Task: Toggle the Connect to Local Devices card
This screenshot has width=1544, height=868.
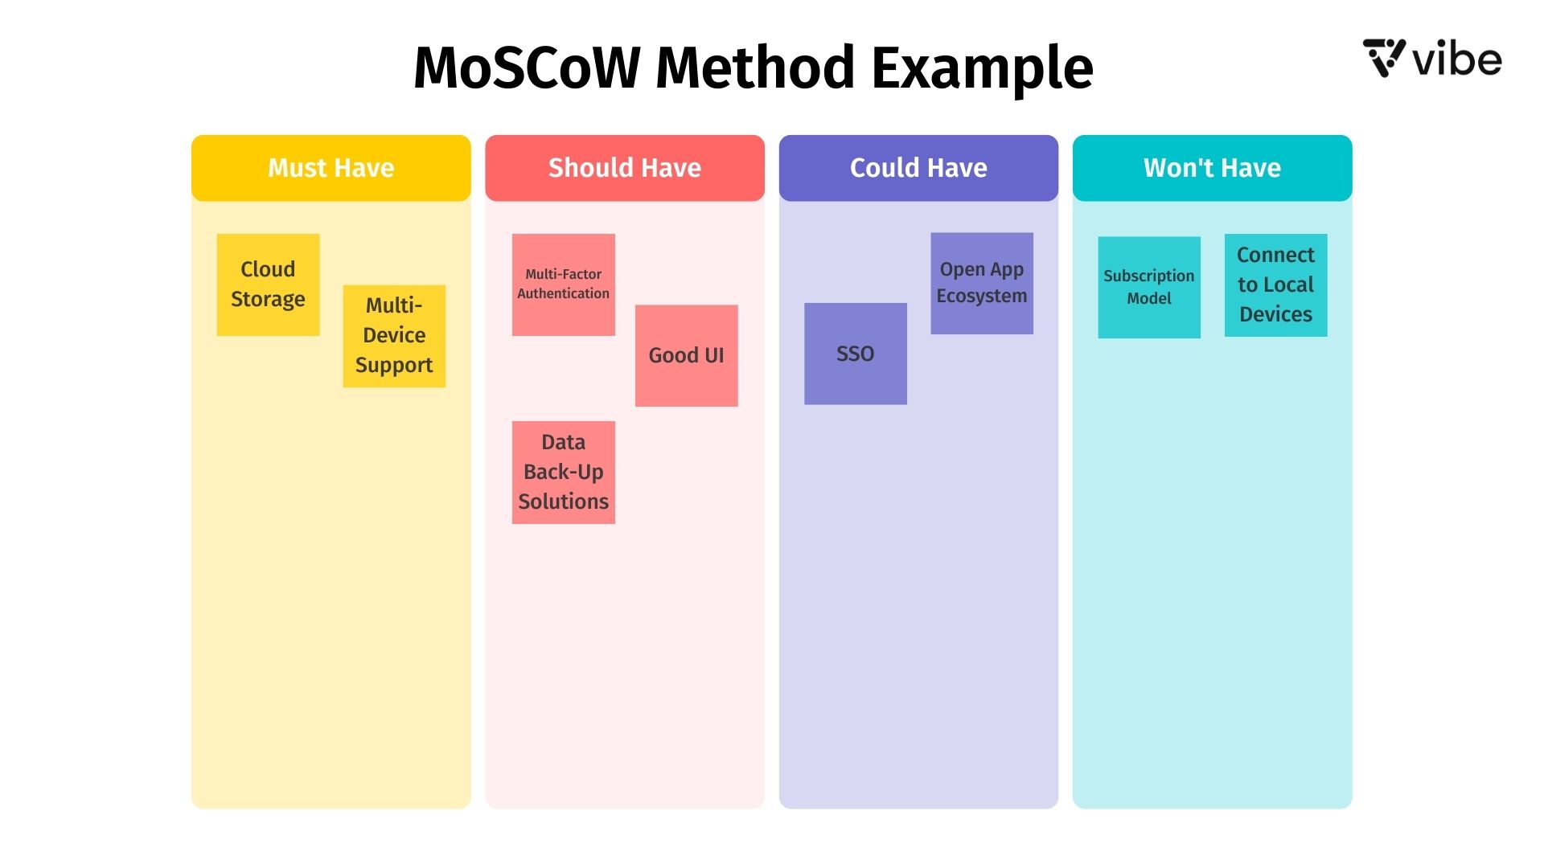Action: tap(1275, 285)
